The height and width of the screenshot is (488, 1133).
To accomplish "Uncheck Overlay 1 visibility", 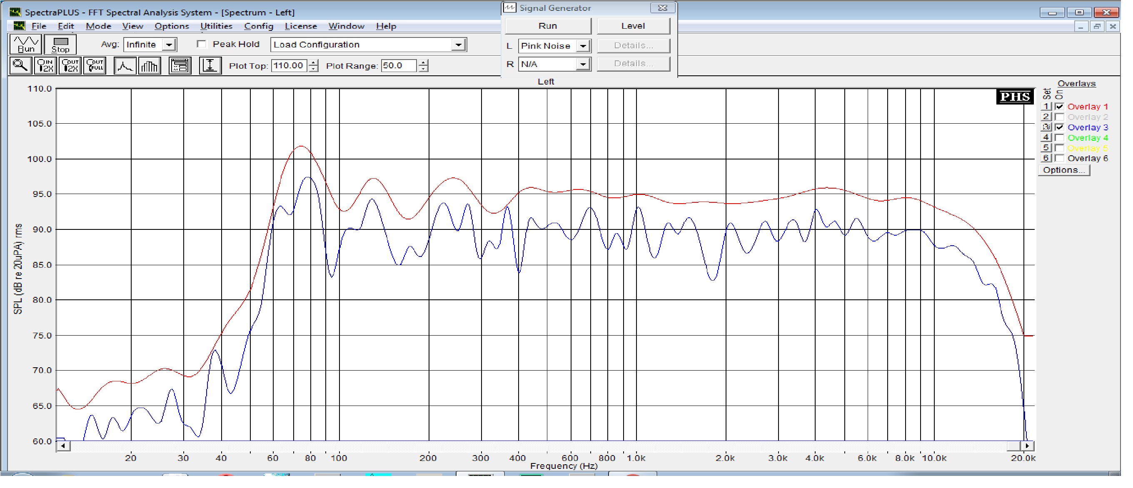I will (x=1059, y=107).
